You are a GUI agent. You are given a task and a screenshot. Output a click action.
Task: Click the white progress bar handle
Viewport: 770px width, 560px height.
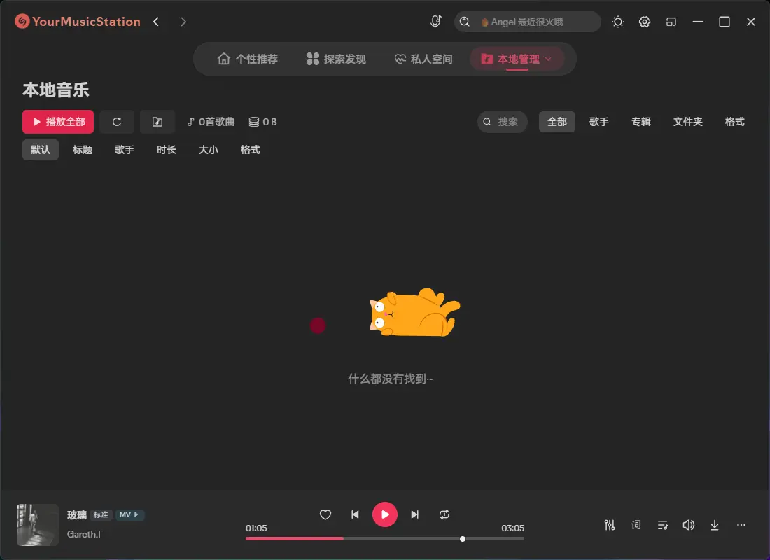463,539
